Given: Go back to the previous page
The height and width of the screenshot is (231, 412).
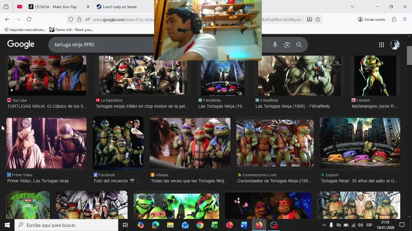Looking at the screenshot, I should 7,20.
